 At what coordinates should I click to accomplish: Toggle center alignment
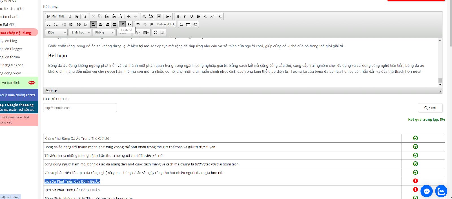[x=101, y=25]
